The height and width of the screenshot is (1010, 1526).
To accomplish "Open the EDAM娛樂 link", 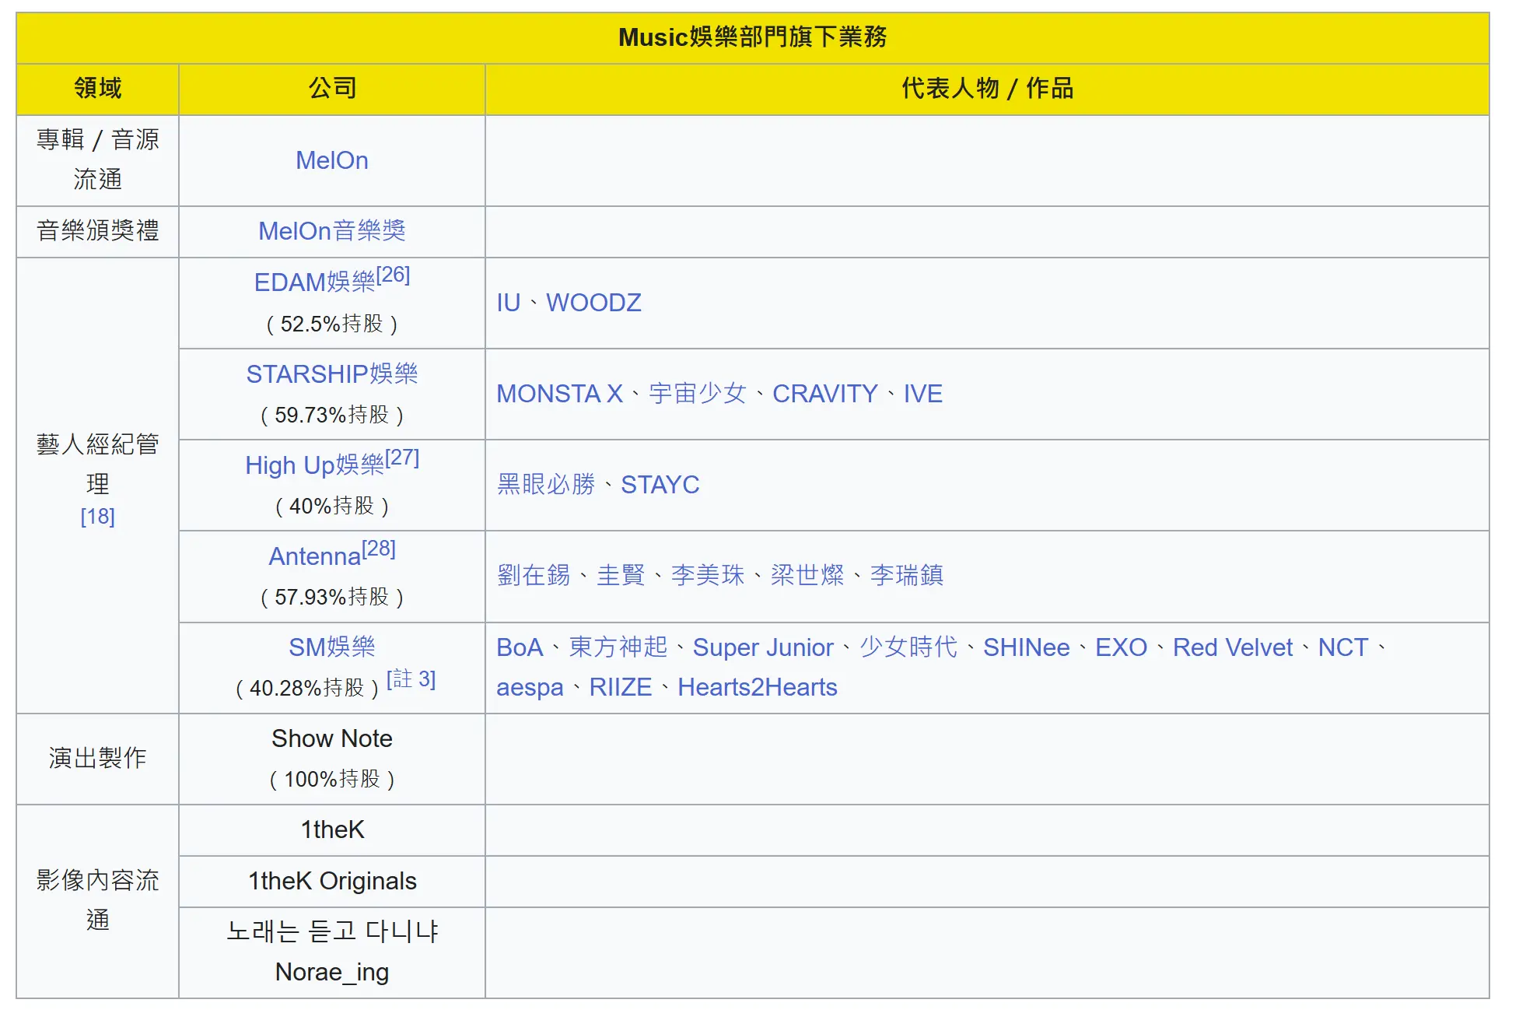I will 315,282.
